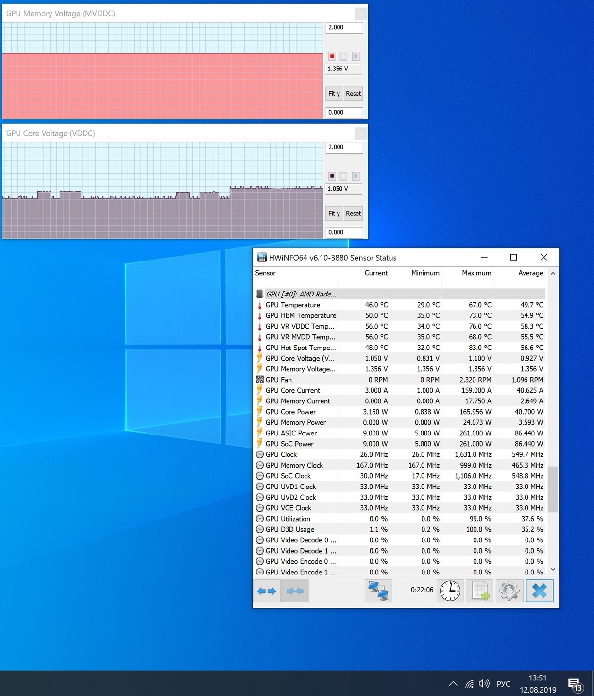Click the GPU ASIC Power lightning icon
Screen dimensions: 594x696
pyautogui.click(x=260, y=433)
